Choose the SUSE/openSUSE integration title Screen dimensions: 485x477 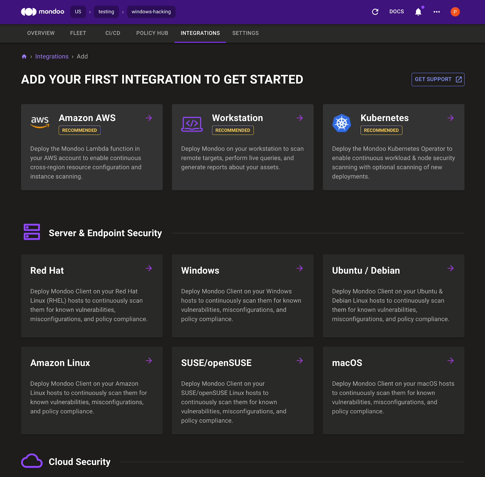tap(216, 363)
